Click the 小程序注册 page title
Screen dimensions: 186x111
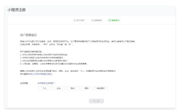tap(17, 10)
